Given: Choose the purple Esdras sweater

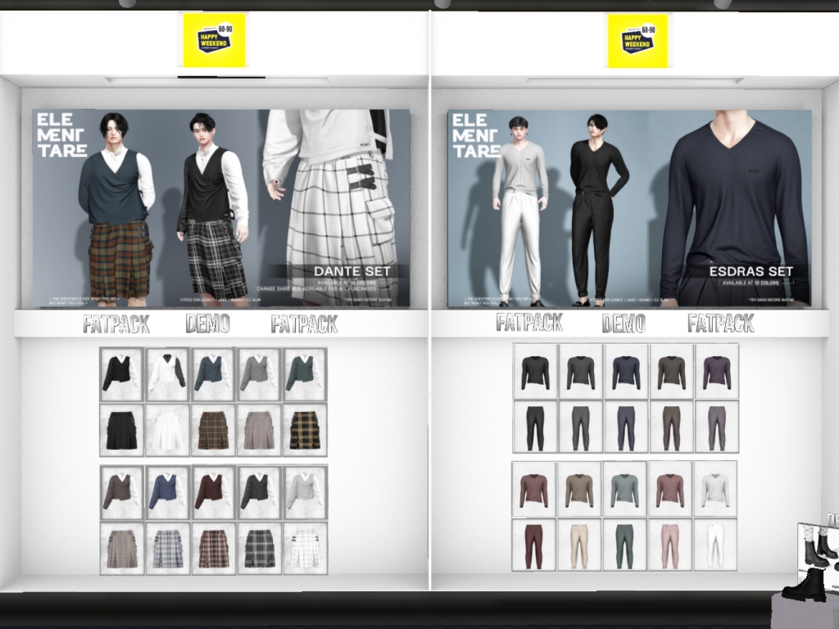Looking at the screenshot, I should pos(716,371).
